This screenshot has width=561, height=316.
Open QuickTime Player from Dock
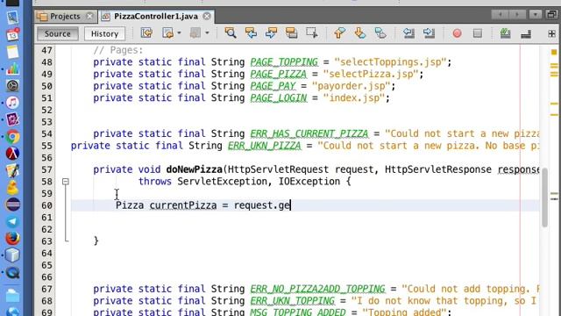(12, 273)
